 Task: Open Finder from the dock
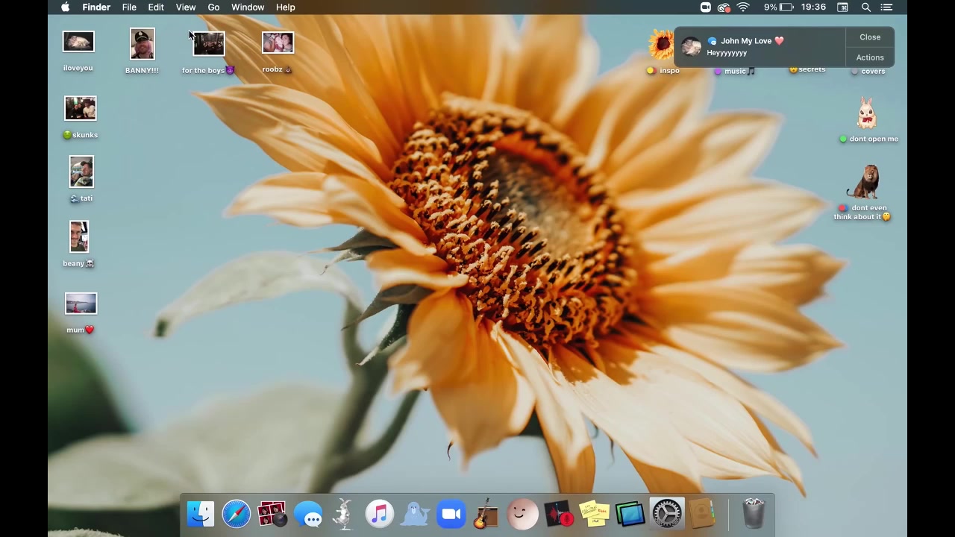tap(200, 514)
